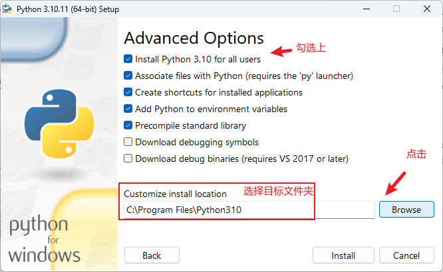Toggle Create shortcuts for installed applications
This screenshot has height=272, width=443.
[x=128, y=92]
